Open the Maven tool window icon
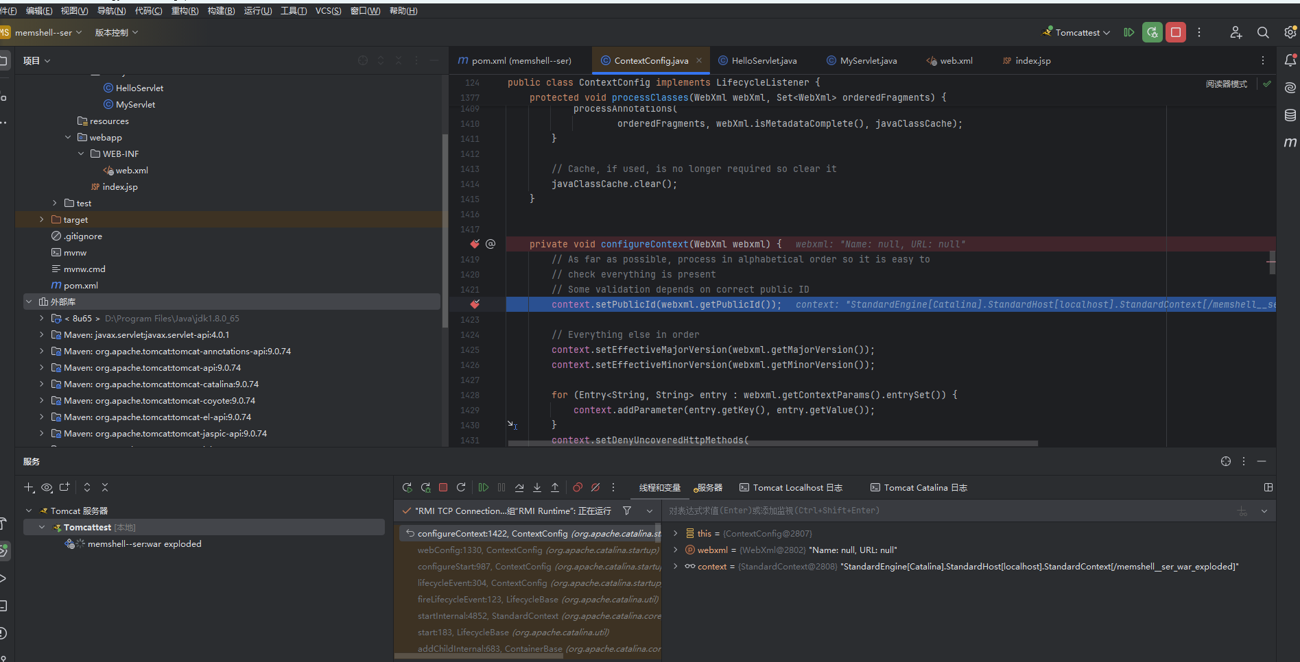 (1290, 143)
